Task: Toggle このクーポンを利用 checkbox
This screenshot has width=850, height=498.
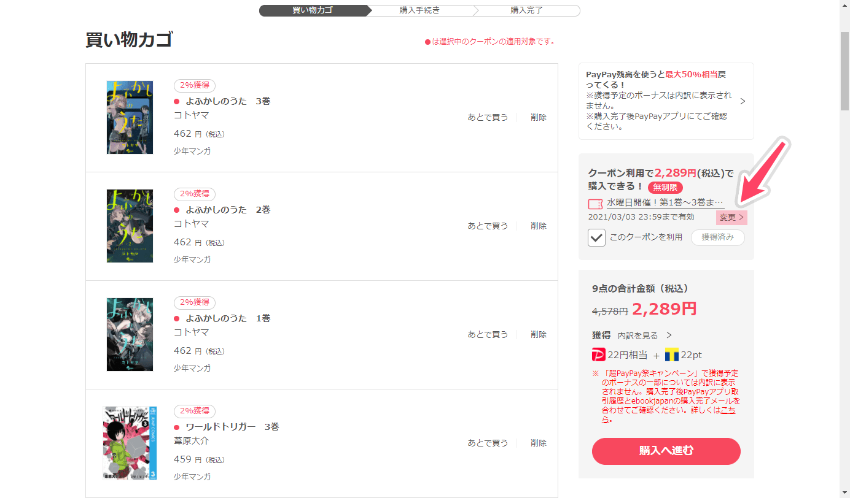Action: click(x=596, y=237)
